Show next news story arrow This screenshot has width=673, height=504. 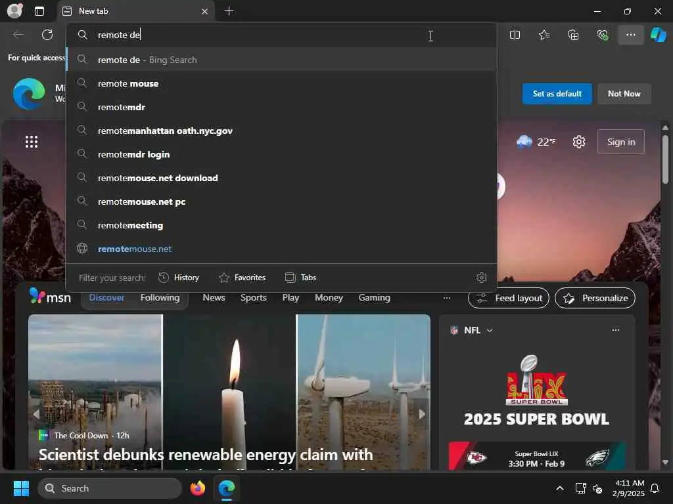tap(422, 414)
